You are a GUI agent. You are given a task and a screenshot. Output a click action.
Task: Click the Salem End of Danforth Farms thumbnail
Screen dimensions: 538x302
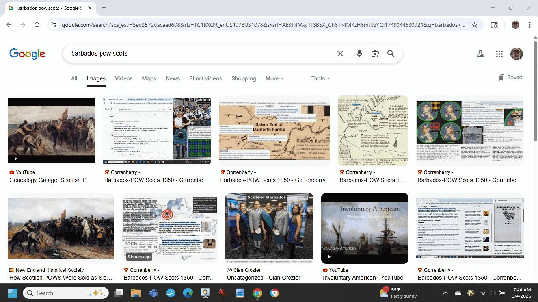tap(274, 130)
